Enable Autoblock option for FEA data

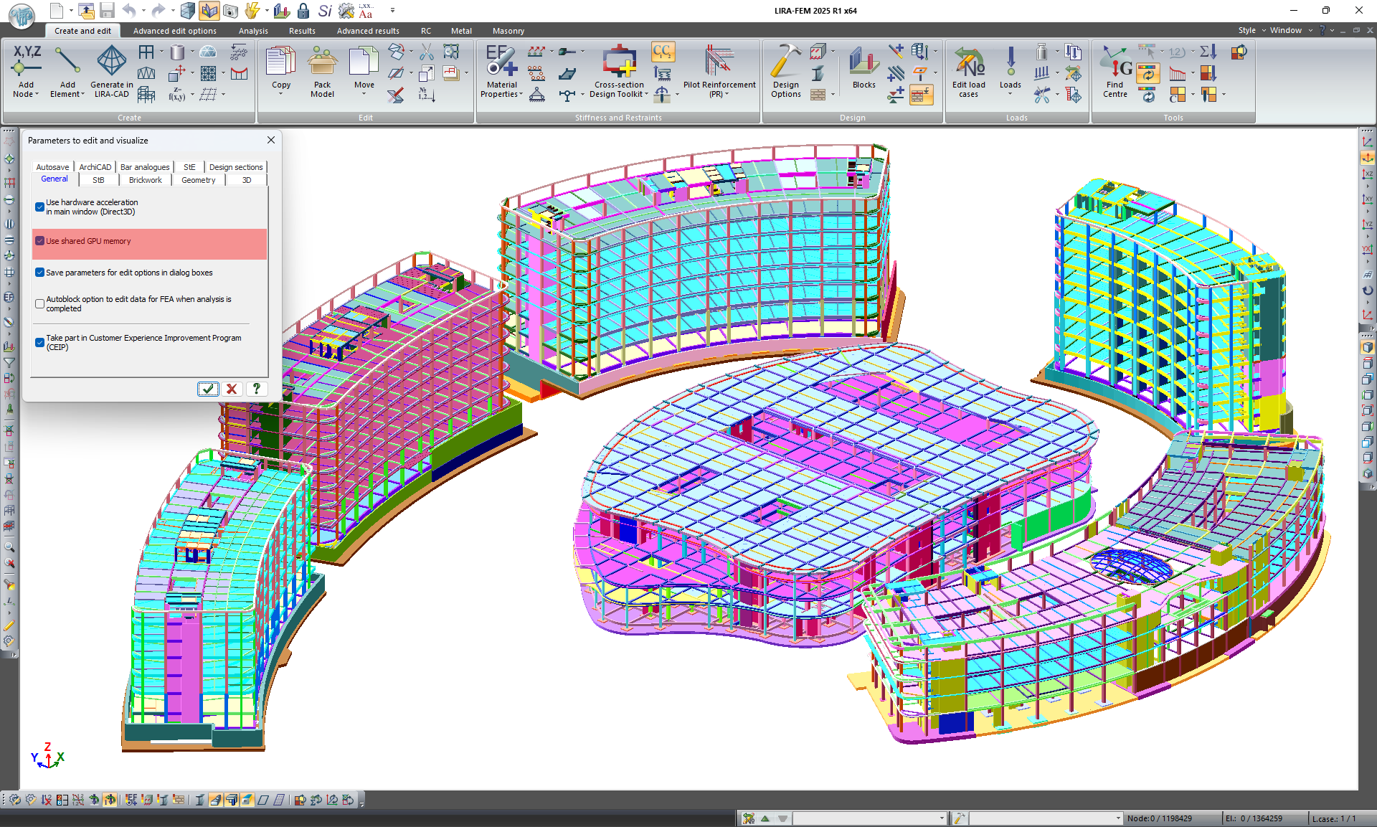[40, 304]
